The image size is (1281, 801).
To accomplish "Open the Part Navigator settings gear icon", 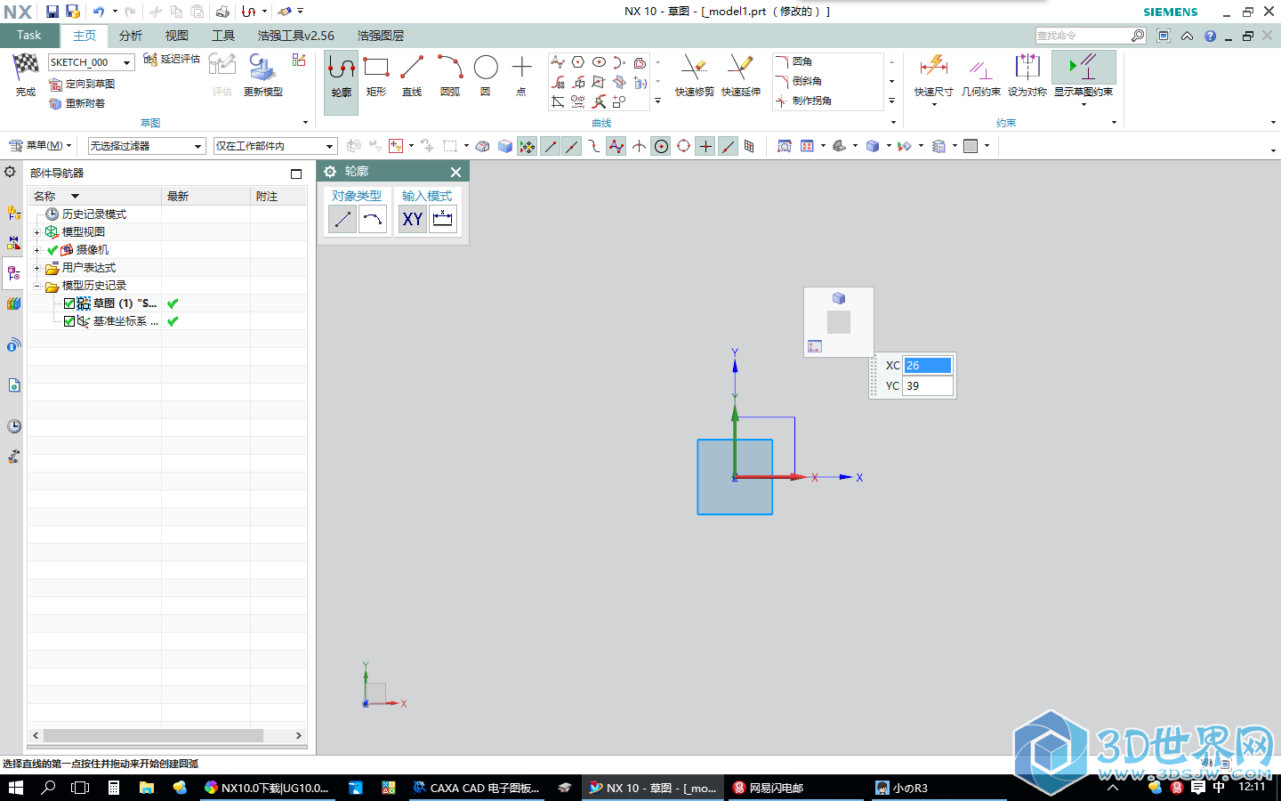I will [11, 172].
